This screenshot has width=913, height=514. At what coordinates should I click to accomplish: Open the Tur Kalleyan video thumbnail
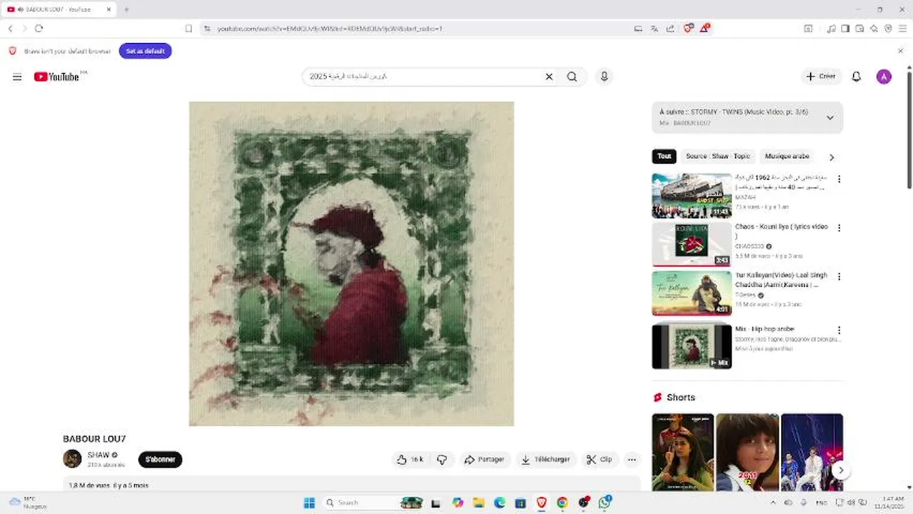click(x=692, y=293)
